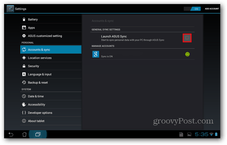The width and height of the screenshot is (227, 145).
Task: Select Accounts & sync in sidebar
Action: click(51, 49)
